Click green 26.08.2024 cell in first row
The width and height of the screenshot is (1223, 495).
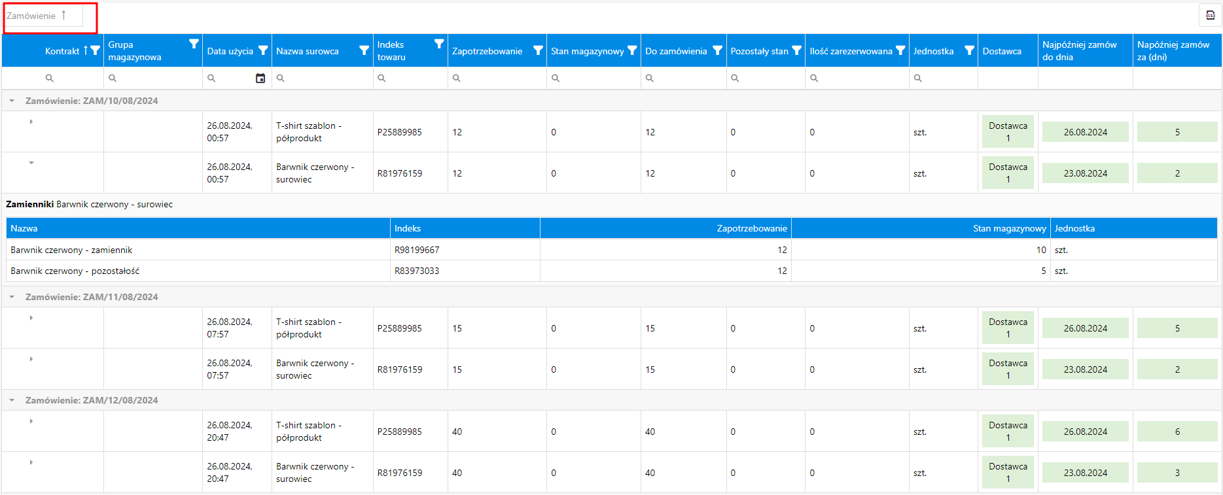(x=1085, y=131)
